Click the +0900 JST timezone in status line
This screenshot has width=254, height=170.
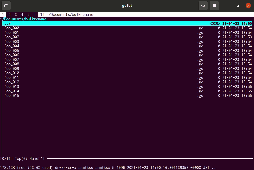coord(200,168)
